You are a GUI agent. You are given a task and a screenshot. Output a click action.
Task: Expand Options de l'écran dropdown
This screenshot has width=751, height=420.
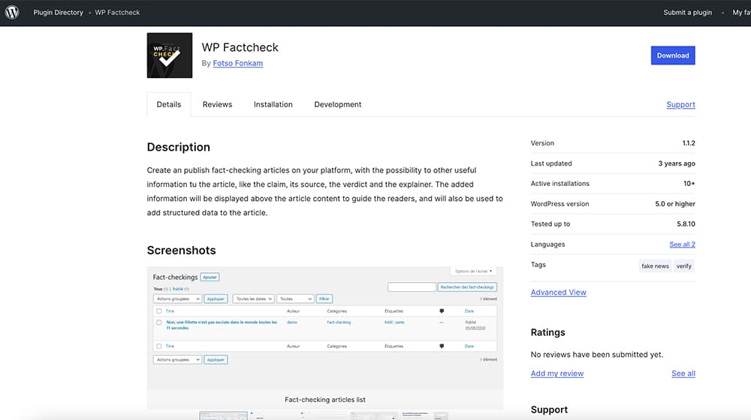click(x=473, y=271)
